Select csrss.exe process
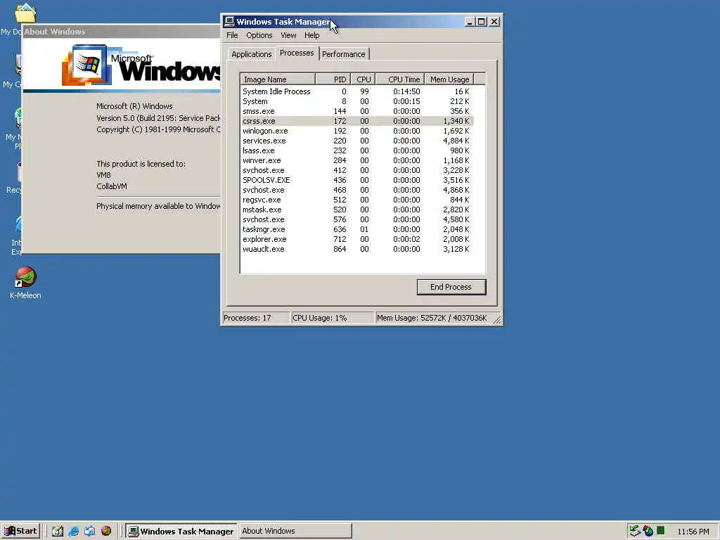Viewport: 720px width, 540px height. [356, 121]
